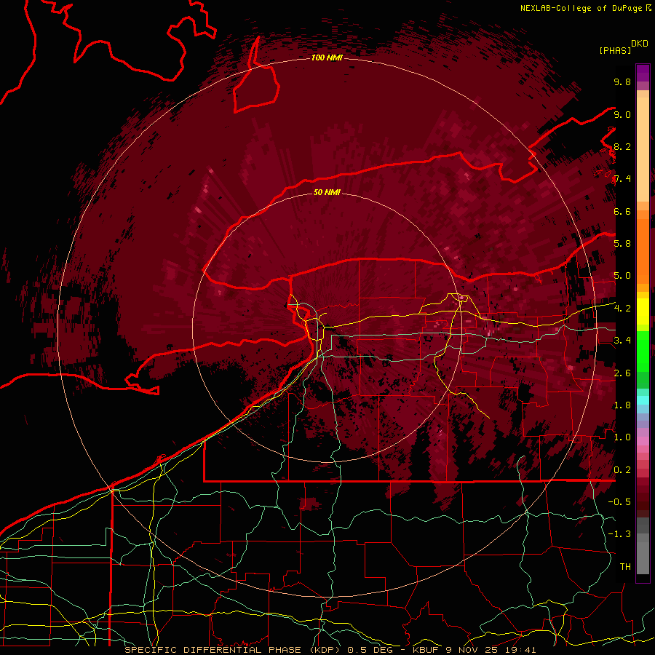Pick the cyan band of the color scale
The width and height of the screenshot is (655, 655).
(x=643, y=400)
